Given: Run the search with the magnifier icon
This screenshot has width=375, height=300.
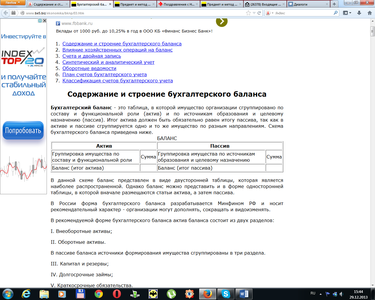Looking at the screenshot, I should [x=336, y=13].
